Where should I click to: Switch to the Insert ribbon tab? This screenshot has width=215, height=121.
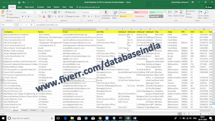pos(20,7)
